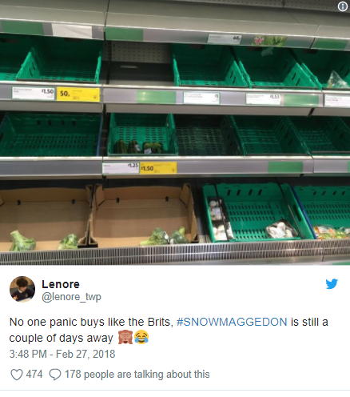Screen dimensions: 350x397
Task: Click the broccoli in the right cardboard box
Action: (165, 236)
